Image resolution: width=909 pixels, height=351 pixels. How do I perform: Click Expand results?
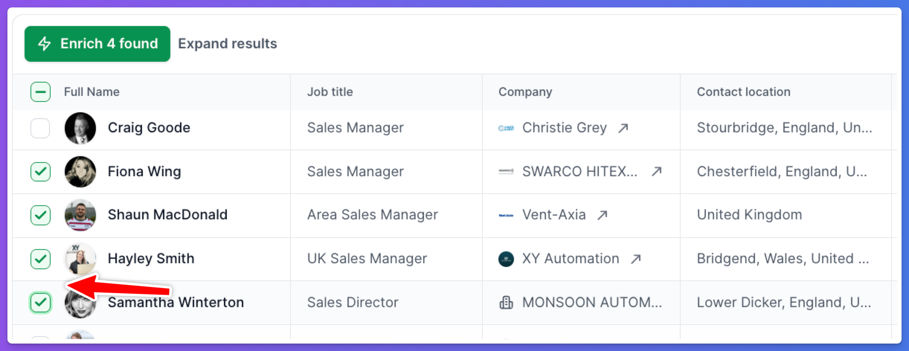pos(228,44)
